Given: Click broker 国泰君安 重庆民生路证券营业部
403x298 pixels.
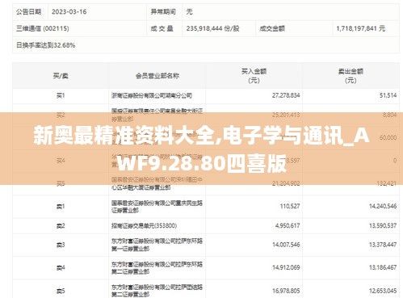Looking at the screenshot, I should [x=157, y=207].
